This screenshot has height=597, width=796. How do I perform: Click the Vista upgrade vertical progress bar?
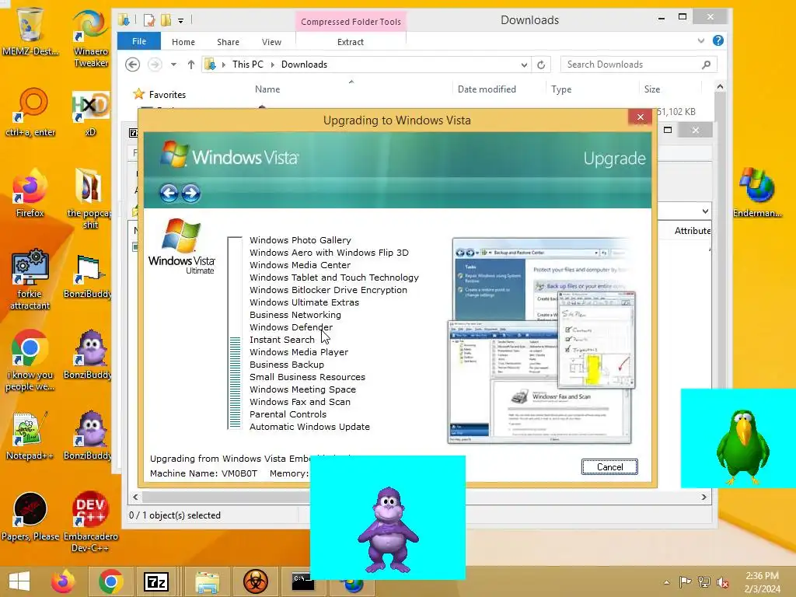[235, 333]
